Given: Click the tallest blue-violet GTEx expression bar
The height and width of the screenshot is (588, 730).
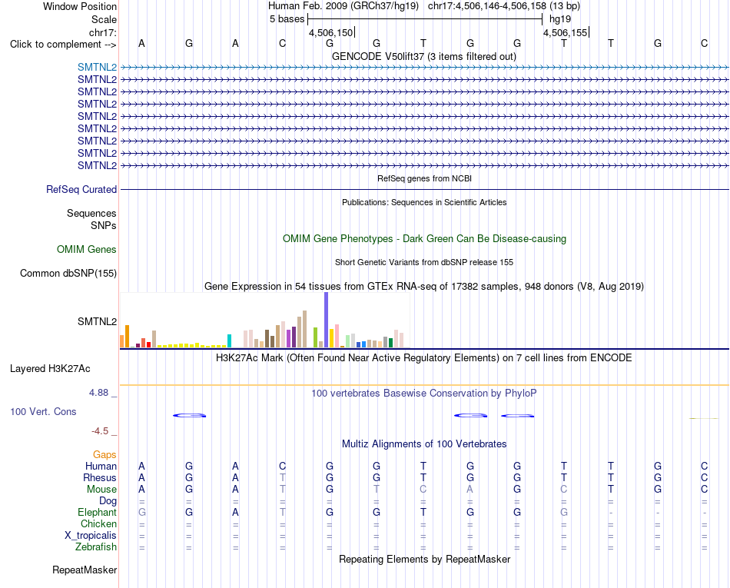Looking at the screenshot, I should (327, 320).
